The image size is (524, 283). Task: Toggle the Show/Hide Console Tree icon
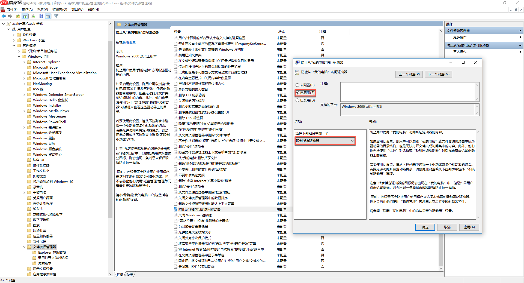click(25, 16)
